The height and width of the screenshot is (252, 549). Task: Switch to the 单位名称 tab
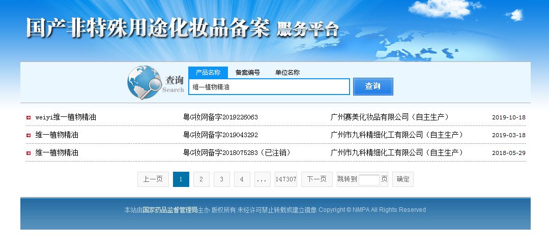tap(287, 73)
